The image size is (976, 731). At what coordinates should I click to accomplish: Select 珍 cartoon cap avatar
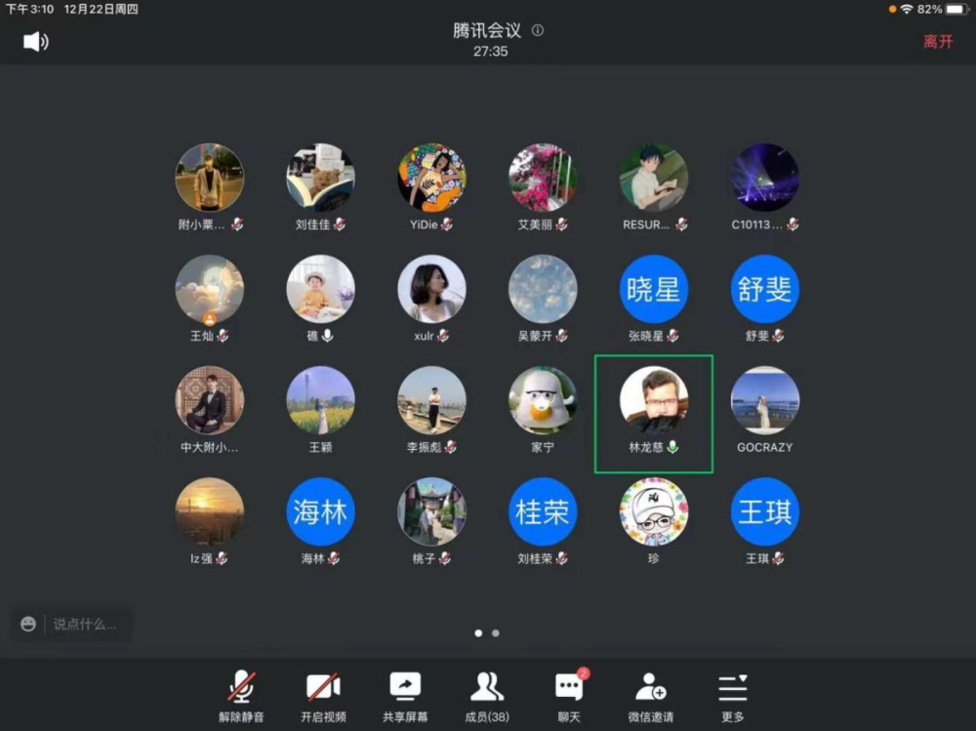click(x=654, y=511)
